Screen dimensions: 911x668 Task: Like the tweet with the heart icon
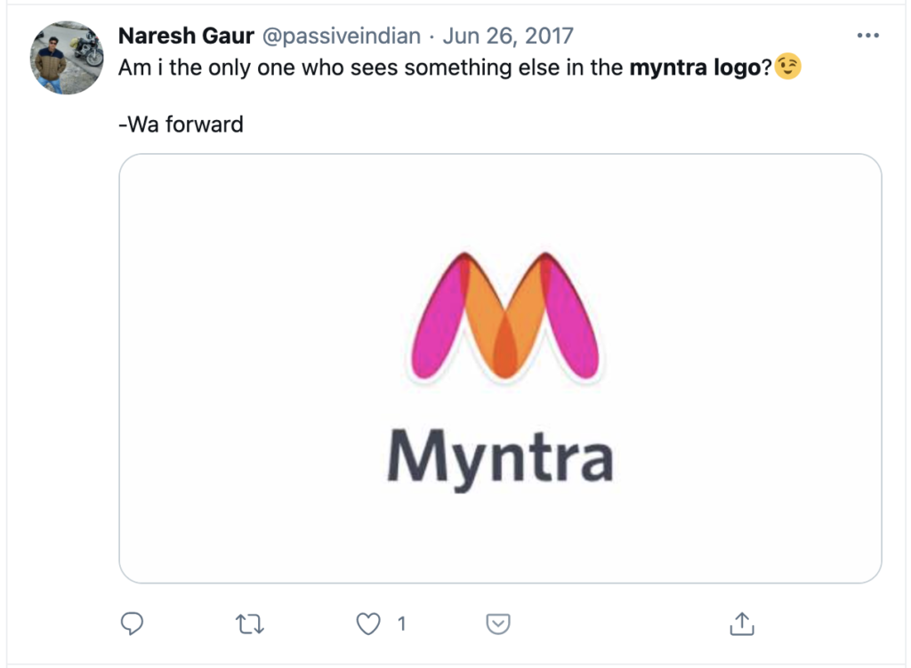point(367,624)
